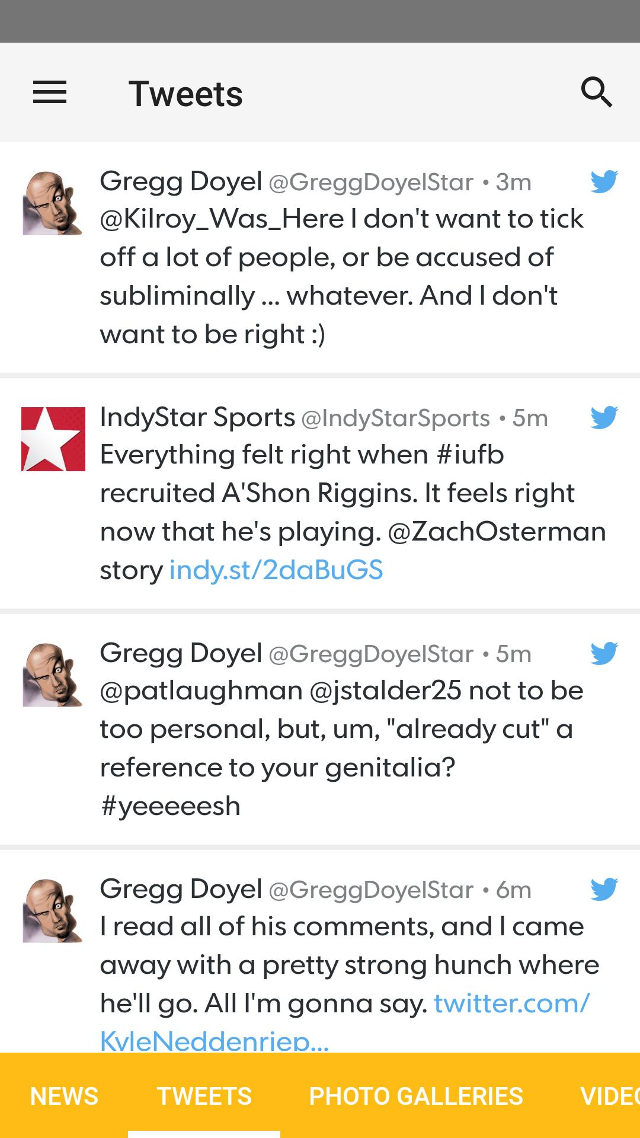Go to the Videos tab
This screenshot has height=1138, width=640.
[610, 1097]
